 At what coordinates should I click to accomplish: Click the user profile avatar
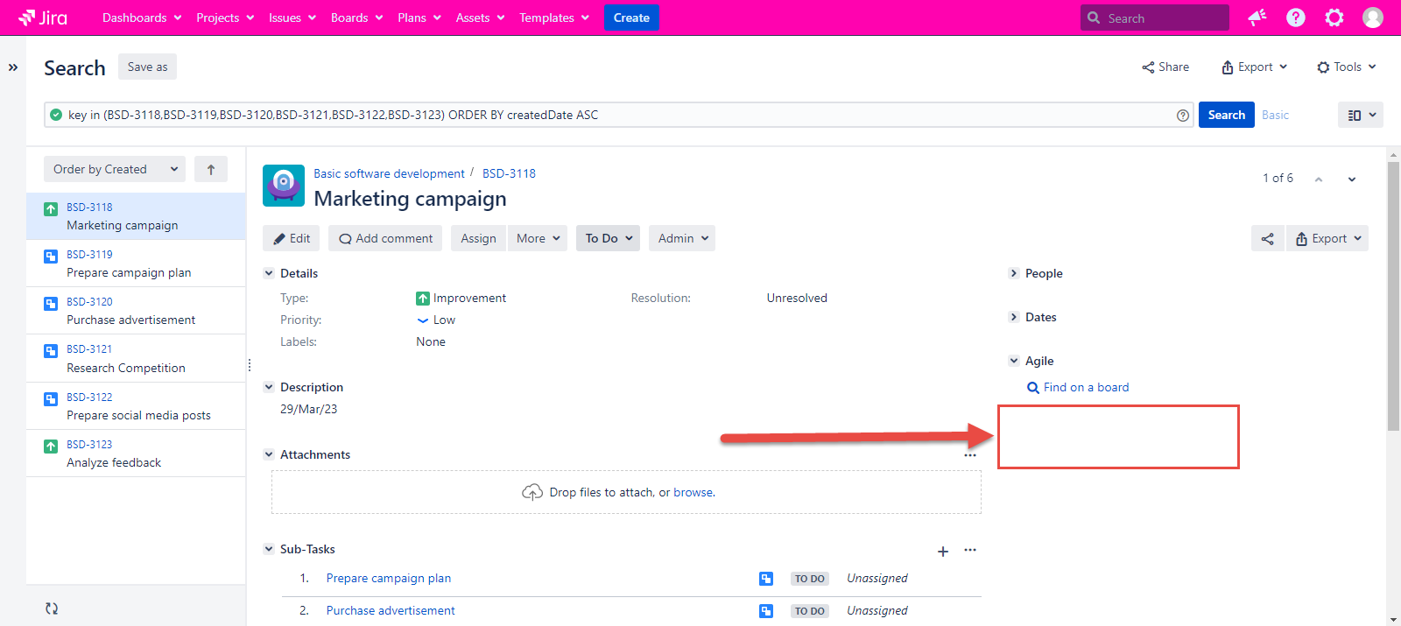click(x=1373, y=18)
